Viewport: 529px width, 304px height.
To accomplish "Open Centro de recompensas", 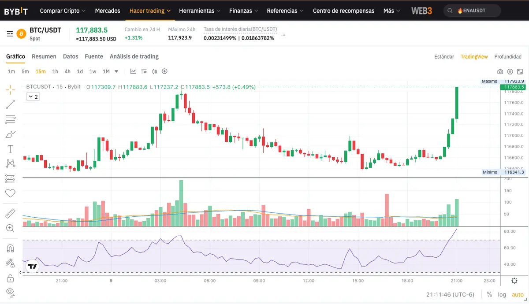I will coord(343,11).
